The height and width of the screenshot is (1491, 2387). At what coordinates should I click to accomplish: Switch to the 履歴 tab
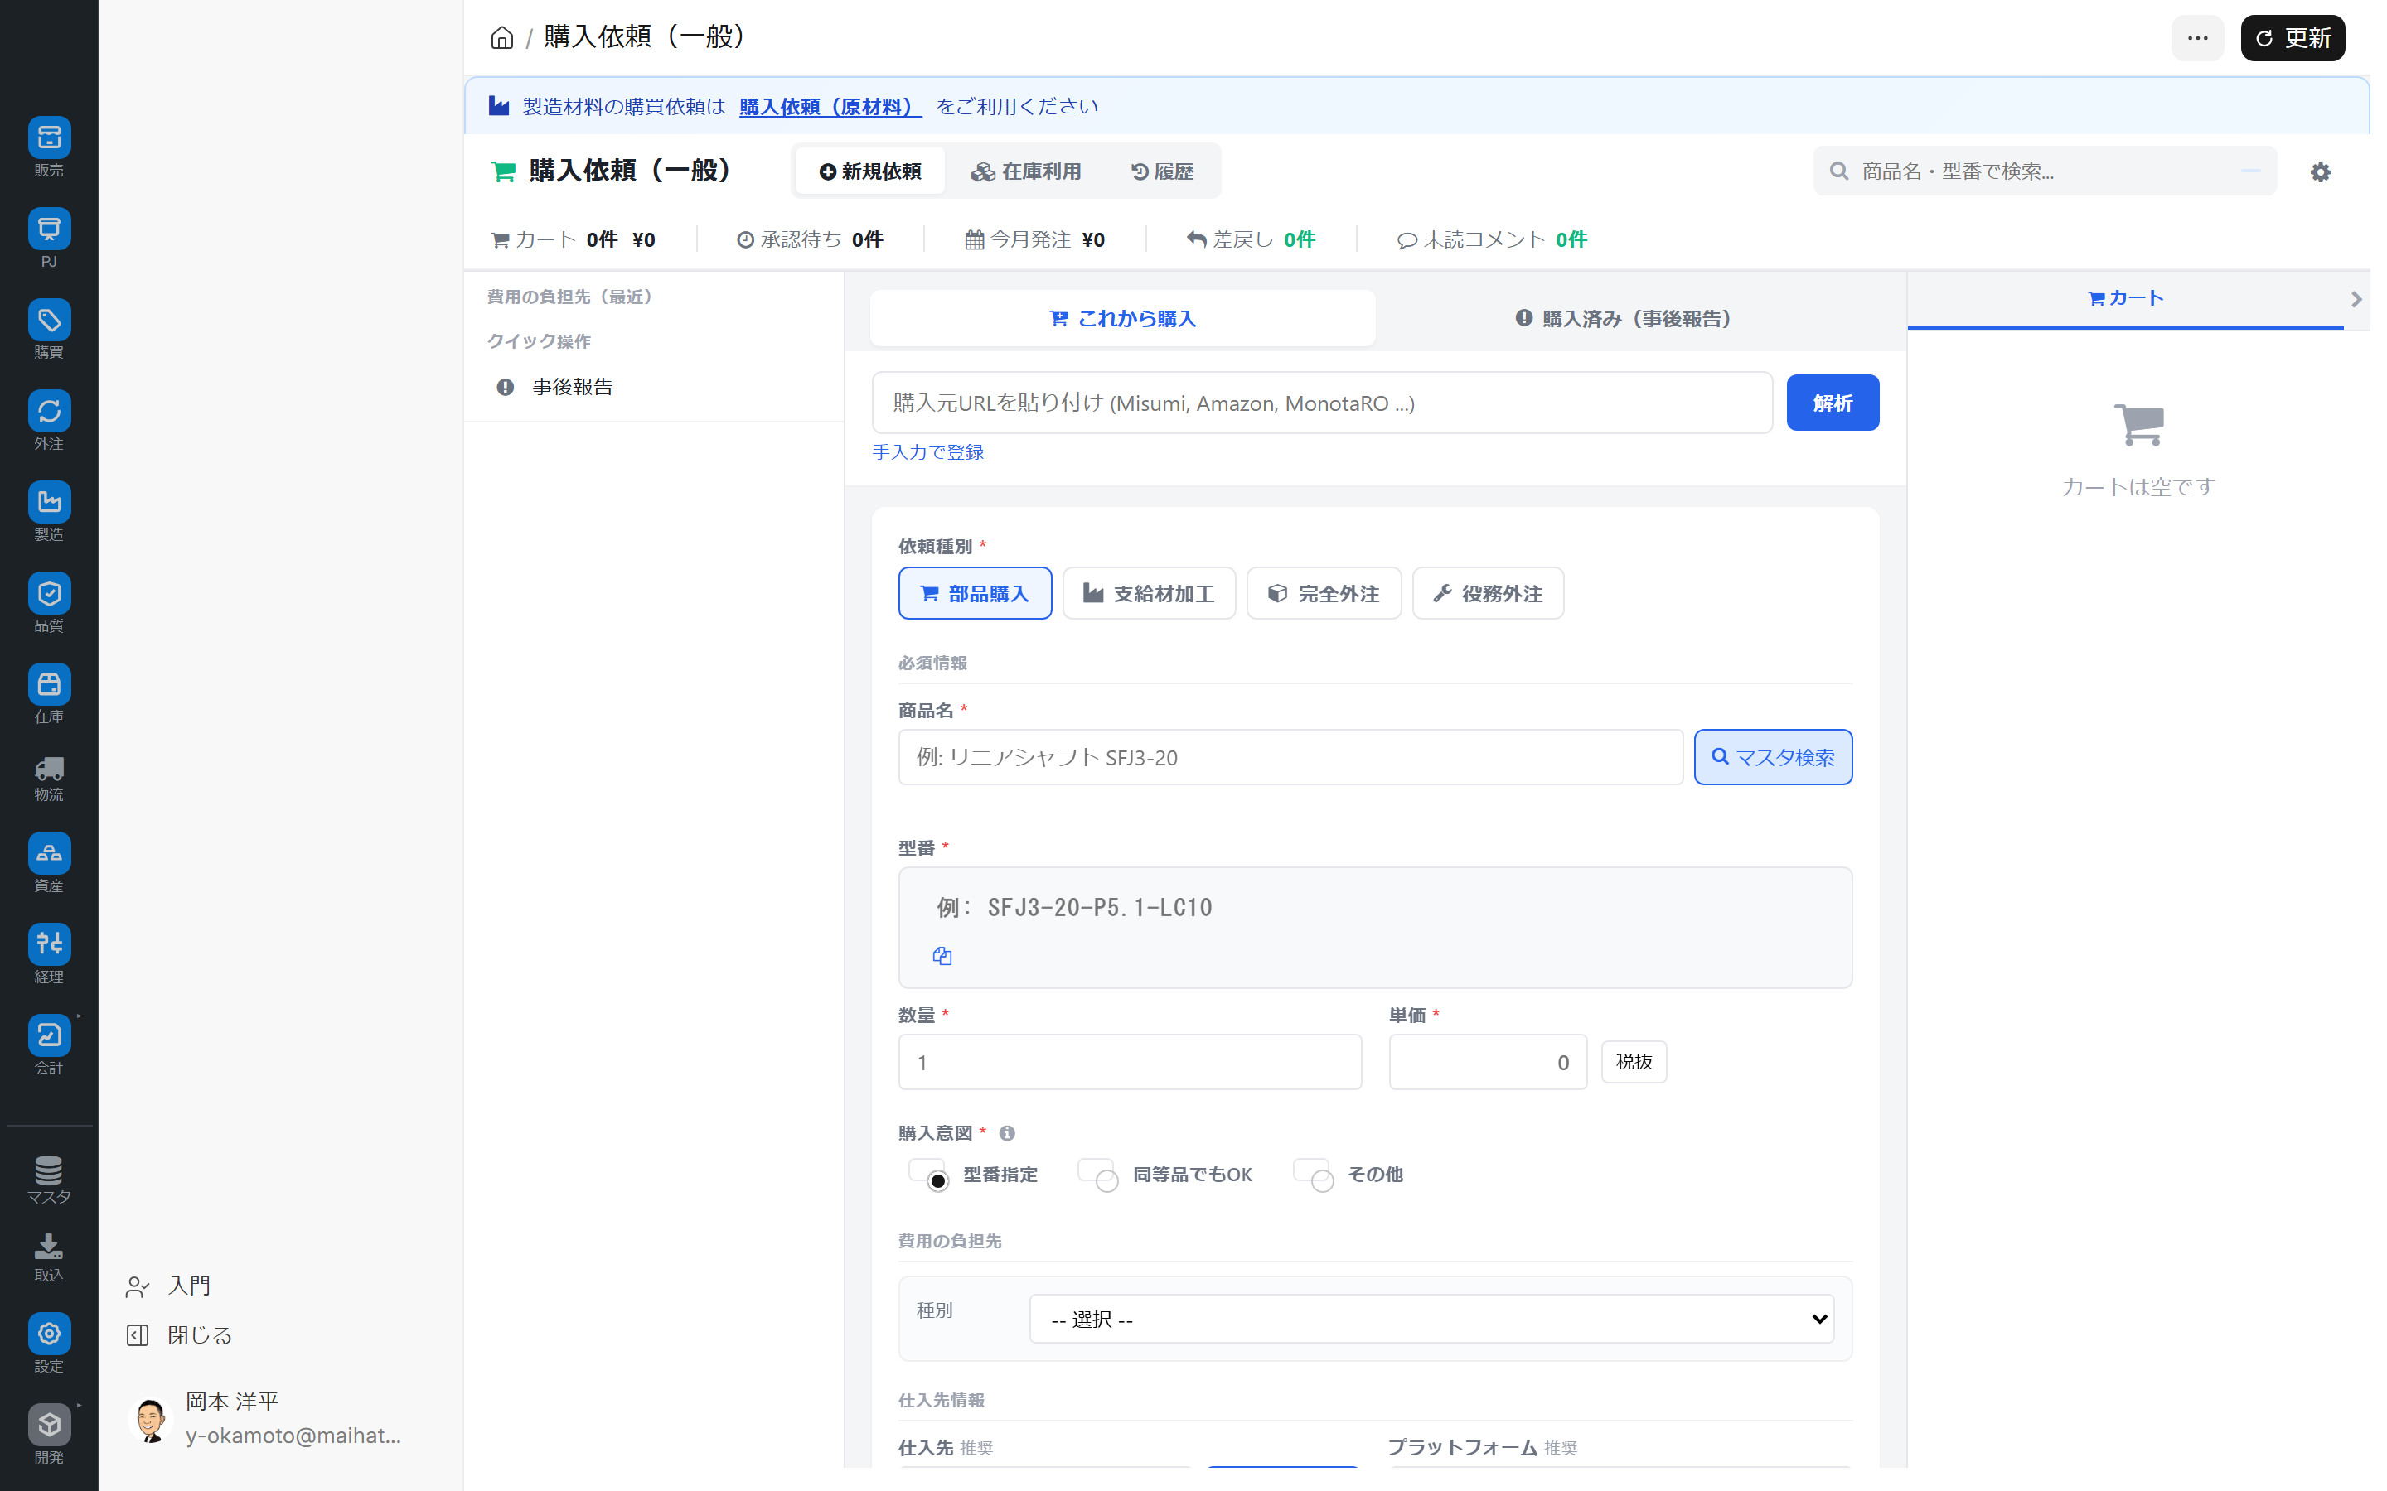[1163, 171]
